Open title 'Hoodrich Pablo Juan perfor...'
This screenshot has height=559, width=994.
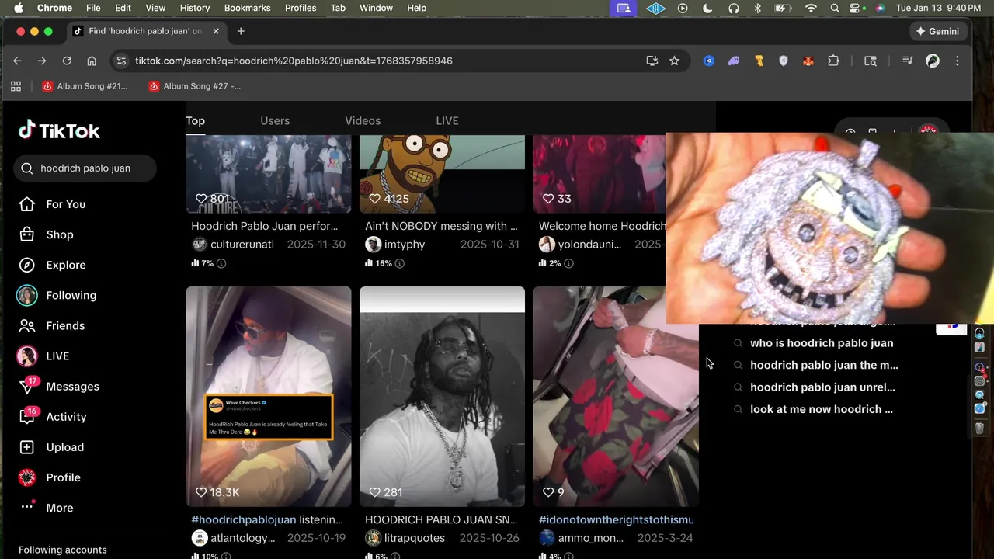click(265, 226)
